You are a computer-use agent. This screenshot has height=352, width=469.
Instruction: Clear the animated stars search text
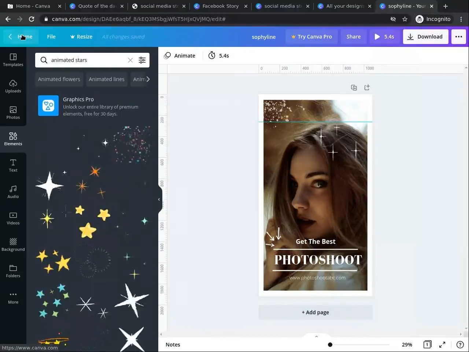click(x=130, y=60)
